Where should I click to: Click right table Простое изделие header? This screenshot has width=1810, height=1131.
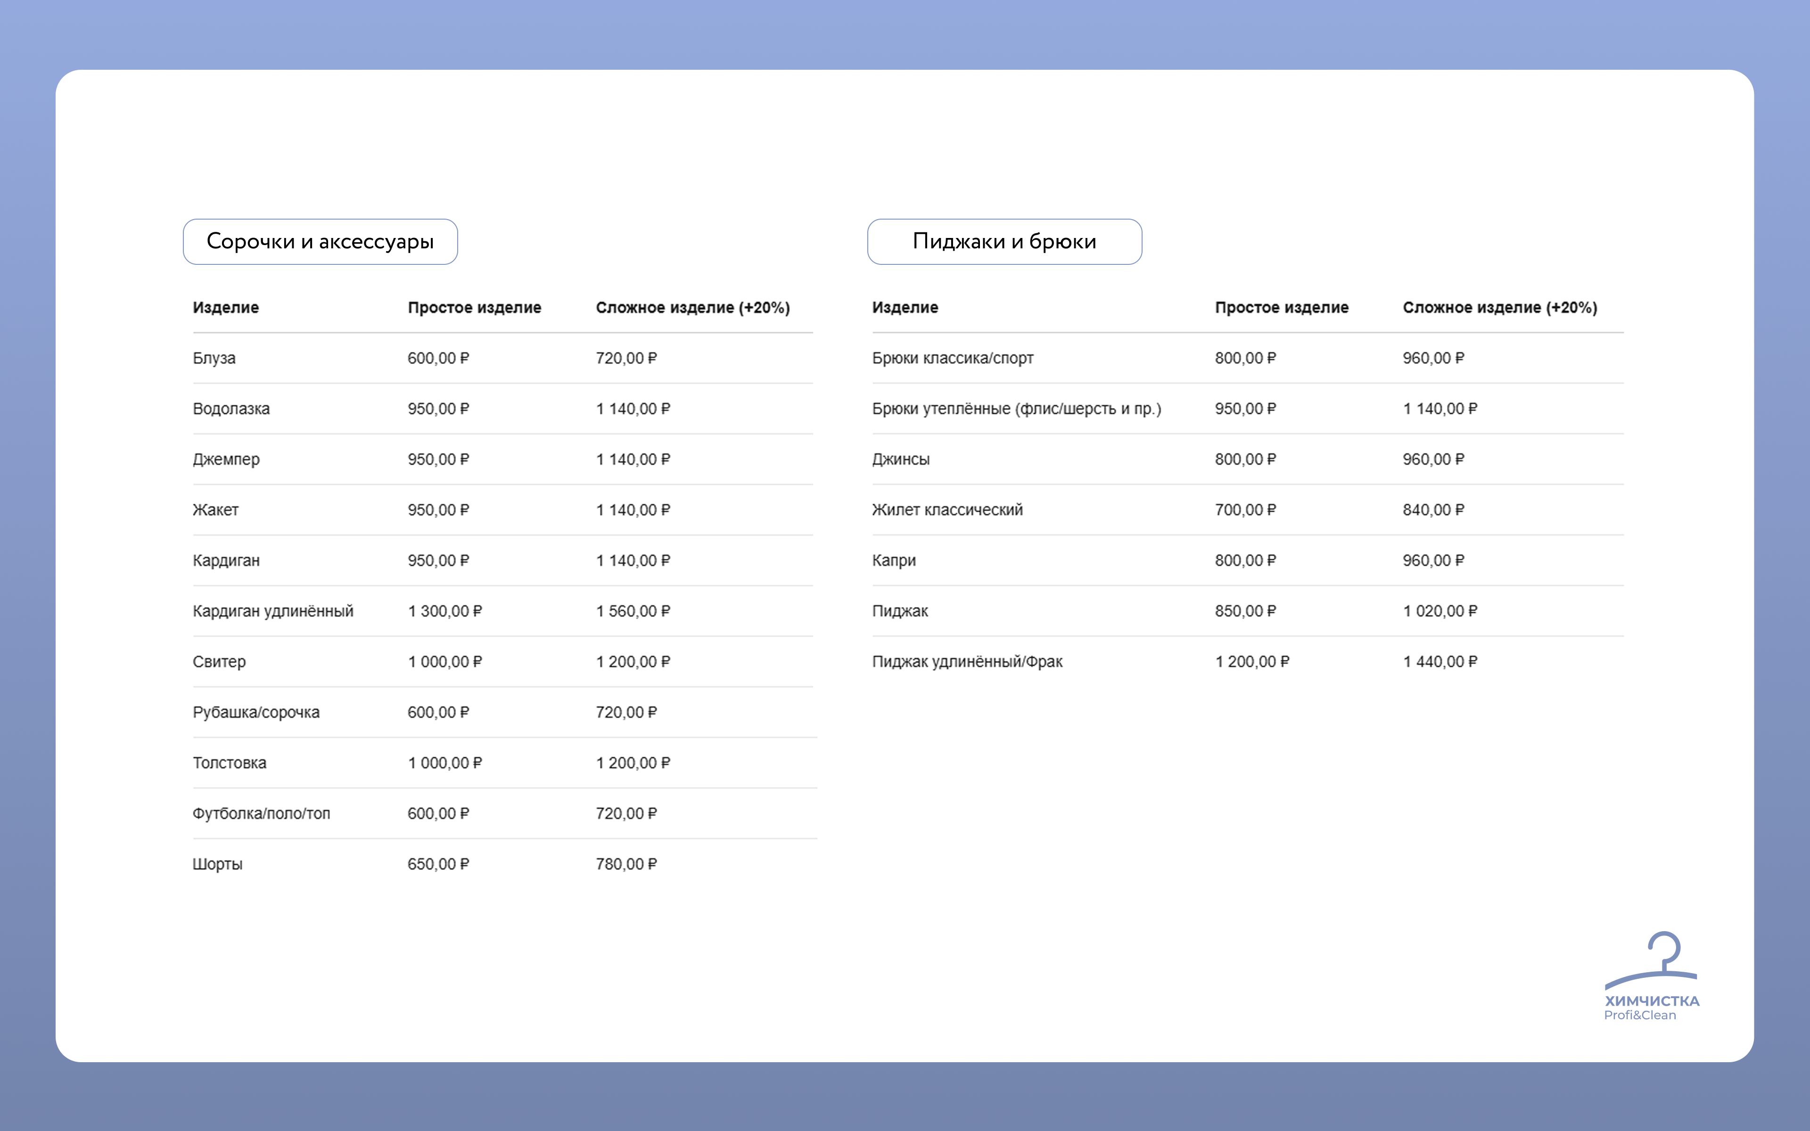click(x=1281, y=307)
